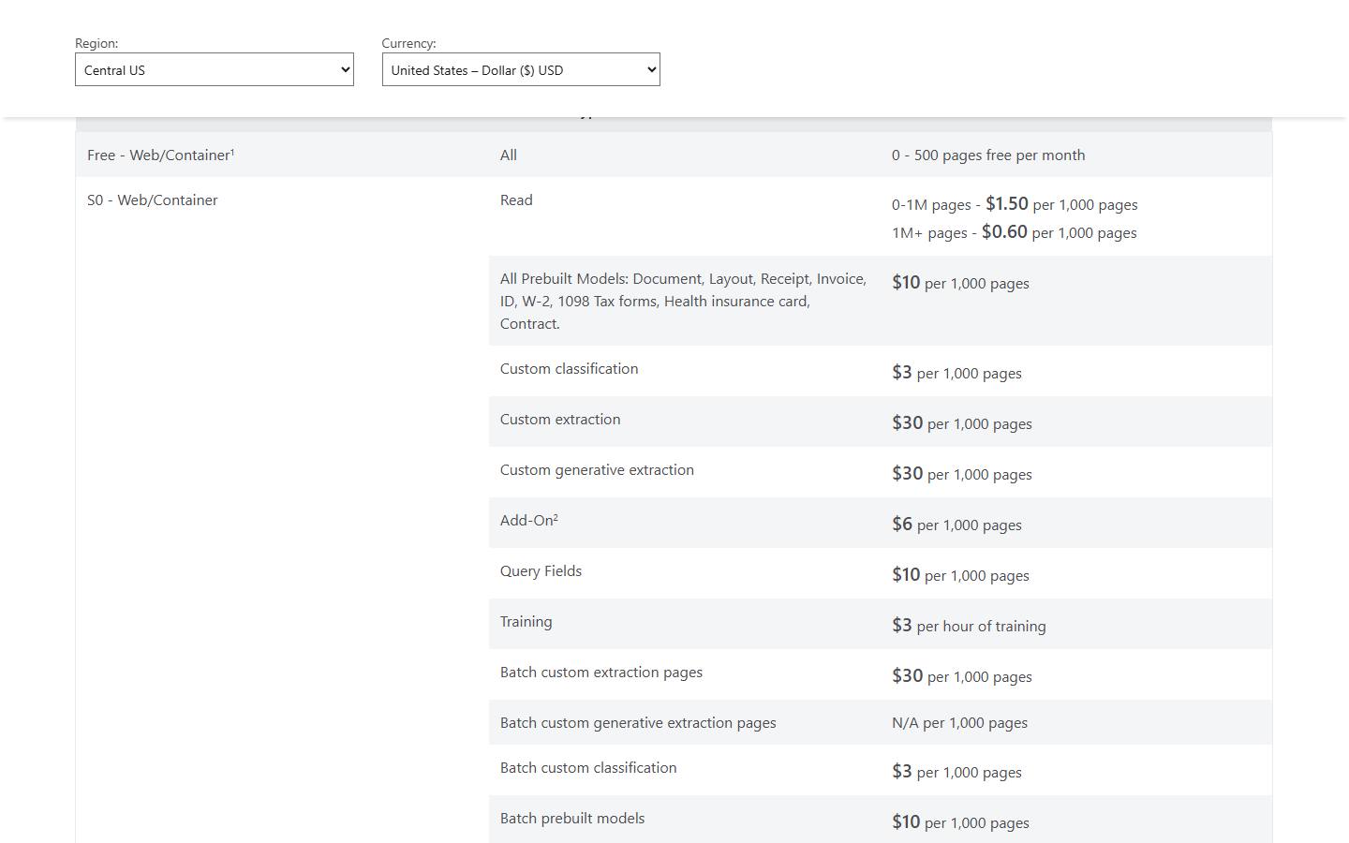Screen dimensions: 1349x843
Task: Click the 'Custom classification' row label
Action: 569,368
